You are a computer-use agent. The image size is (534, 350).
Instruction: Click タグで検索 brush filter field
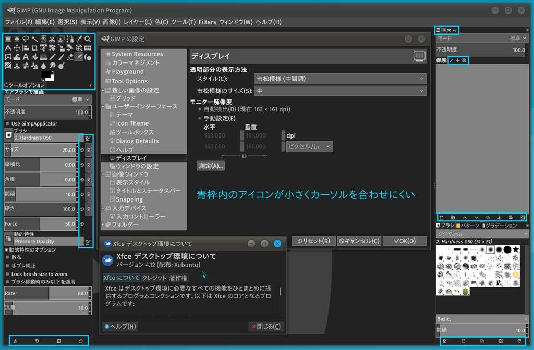click(x=482, y=234)
